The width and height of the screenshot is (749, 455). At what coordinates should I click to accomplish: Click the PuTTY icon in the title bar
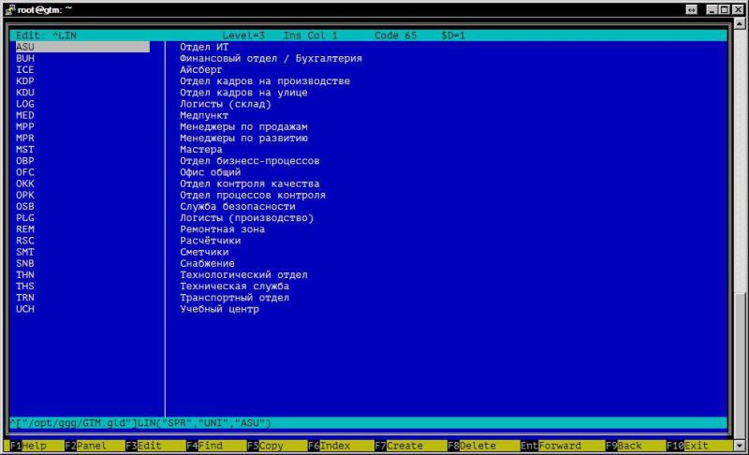[9, 9]
